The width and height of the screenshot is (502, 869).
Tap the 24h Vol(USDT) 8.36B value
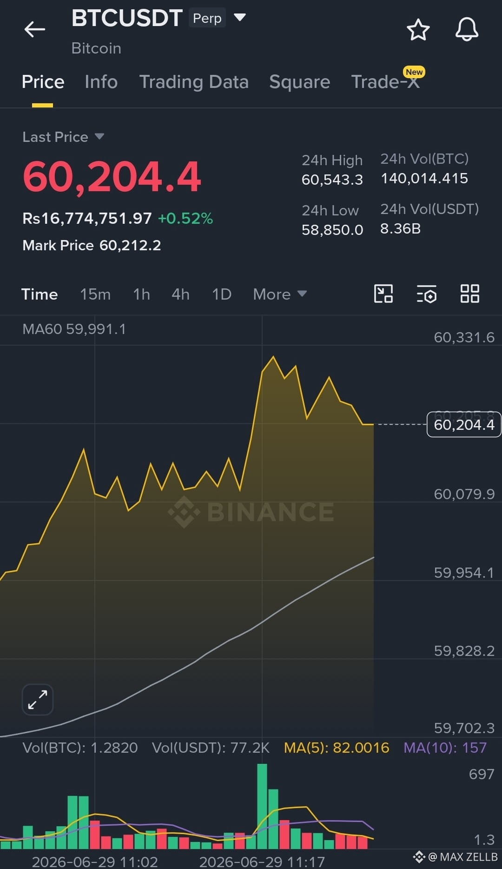401,228
